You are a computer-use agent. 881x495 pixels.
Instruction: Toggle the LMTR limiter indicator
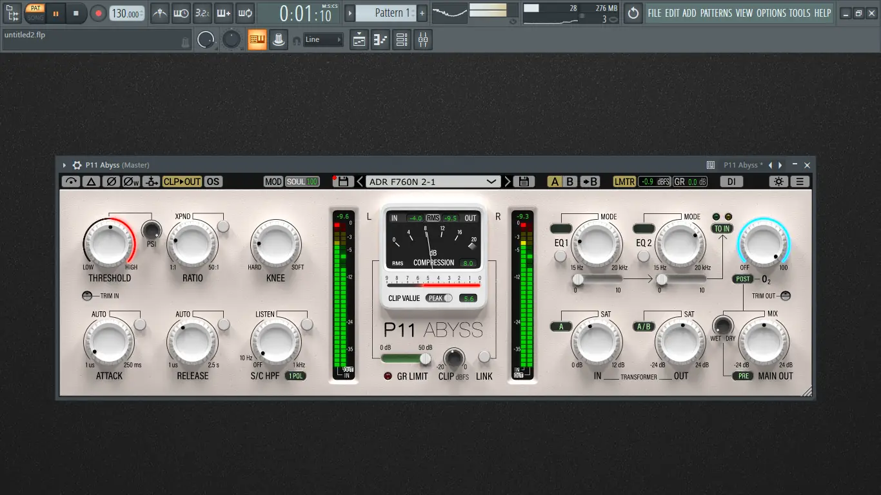point(624,181)
